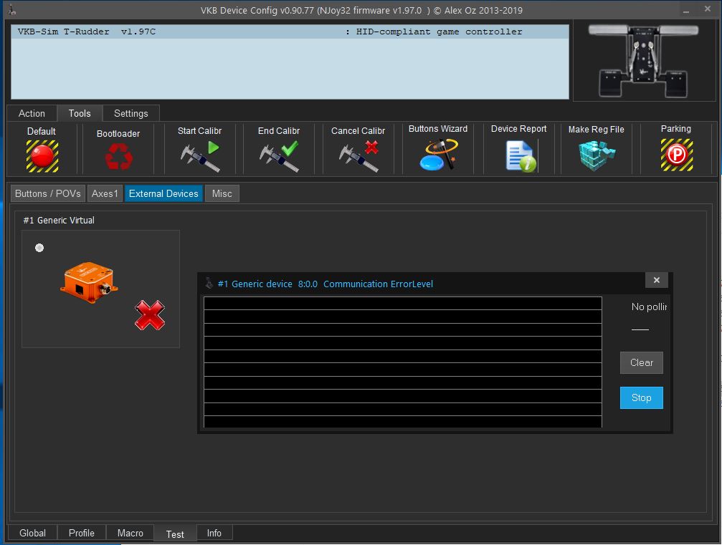This screenshot has width=722, height=545.
Task: Switch to the Action tab
Action: 32,114
